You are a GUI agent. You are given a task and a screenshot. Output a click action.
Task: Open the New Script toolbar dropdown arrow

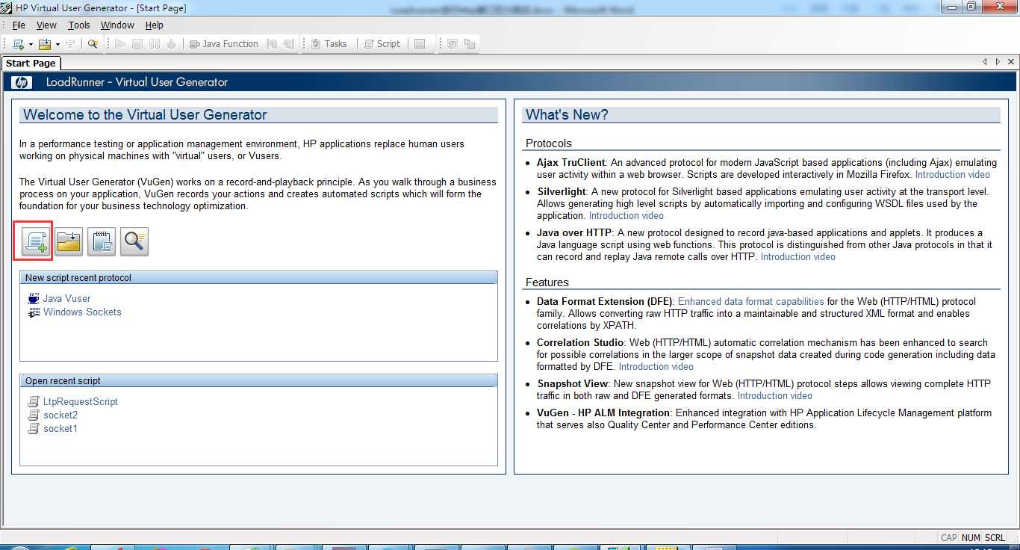pos(31,44)
